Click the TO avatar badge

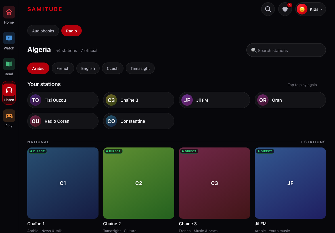pos(35,100)
